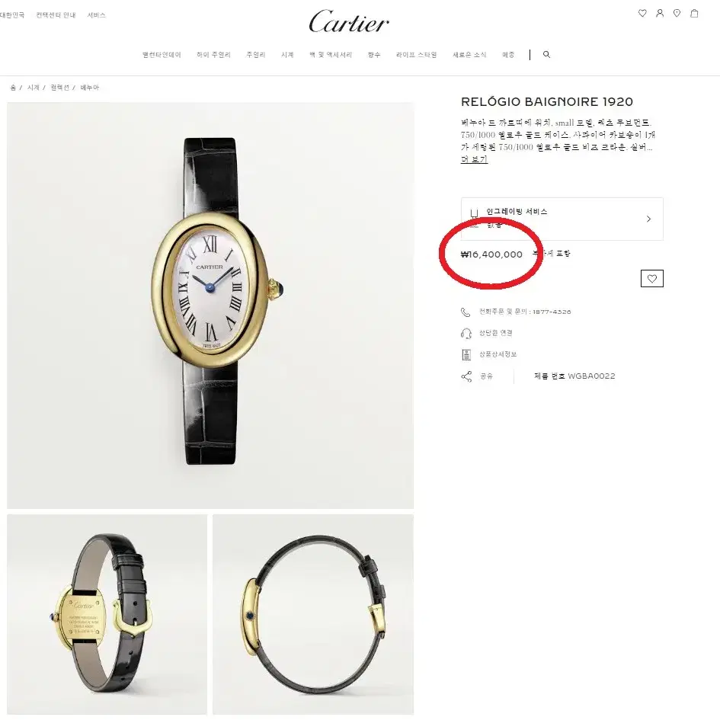This screenshot has width=720, height=720.
Task: Click the Cartier logo
Action: [349, 21]
